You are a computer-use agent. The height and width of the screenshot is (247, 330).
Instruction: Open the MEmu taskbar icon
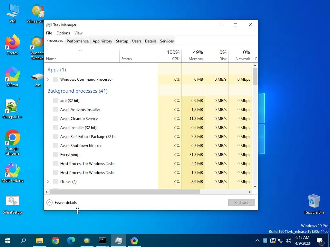tap(134, 241)
